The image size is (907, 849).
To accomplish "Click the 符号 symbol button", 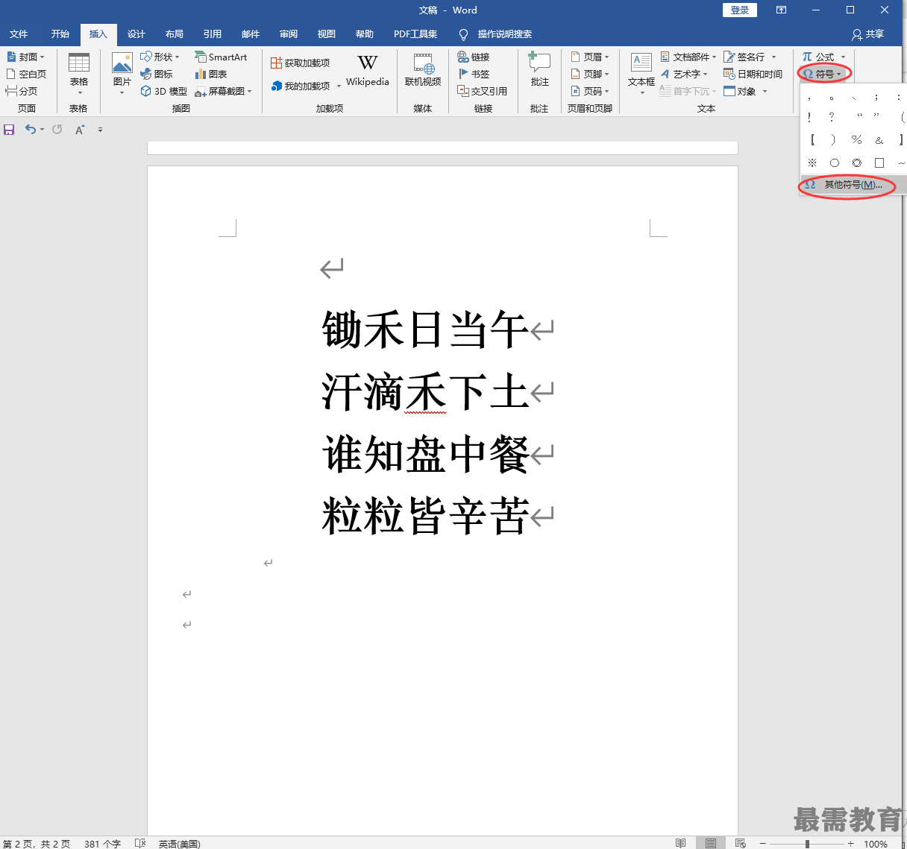I will (823, 74).
